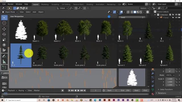Open the Object Mode dropdown
Viewport: 182px width, 102px height.
10,12
